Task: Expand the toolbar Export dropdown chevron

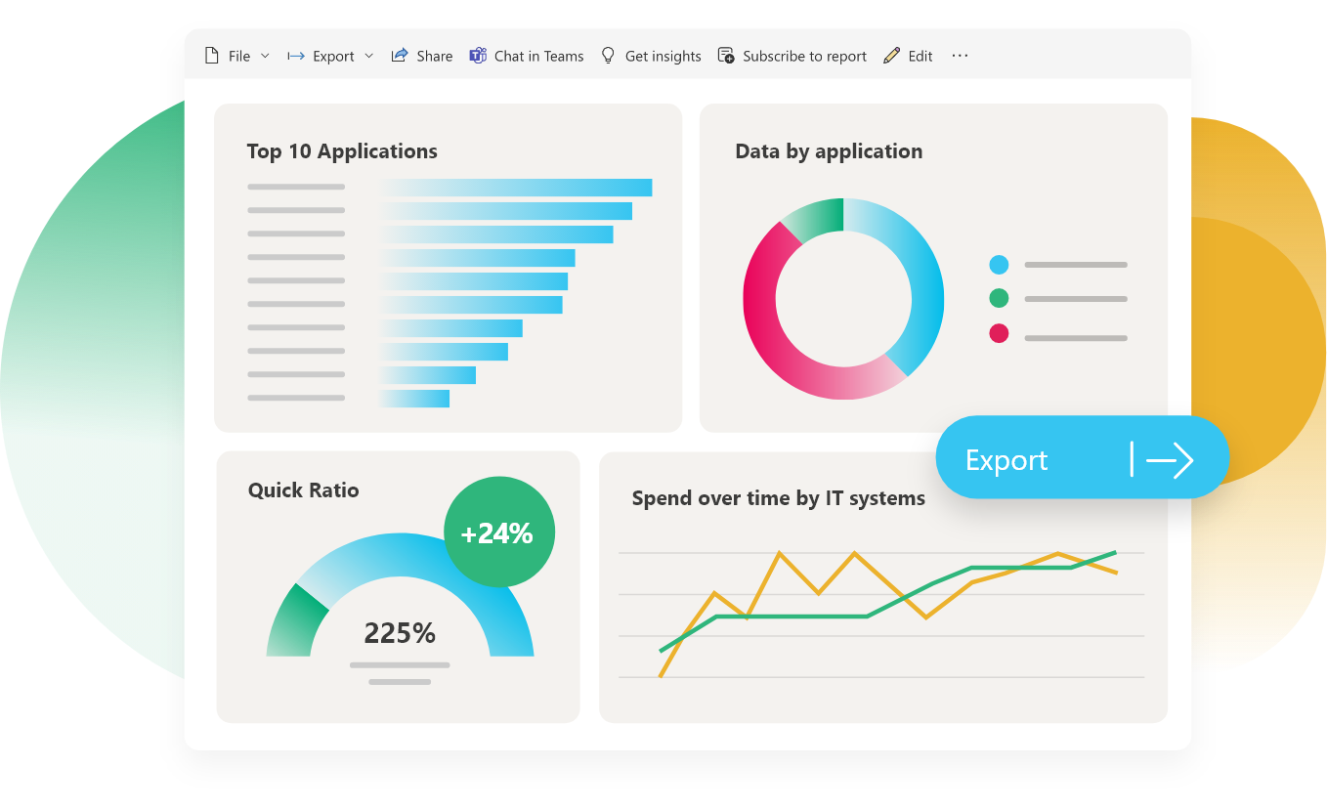Action: (x=368, y=56)
